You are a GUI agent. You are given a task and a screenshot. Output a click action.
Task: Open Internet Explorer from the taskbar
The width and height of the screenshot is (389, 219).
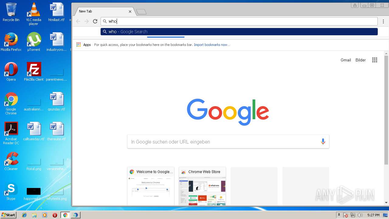(x=24, y=215)
